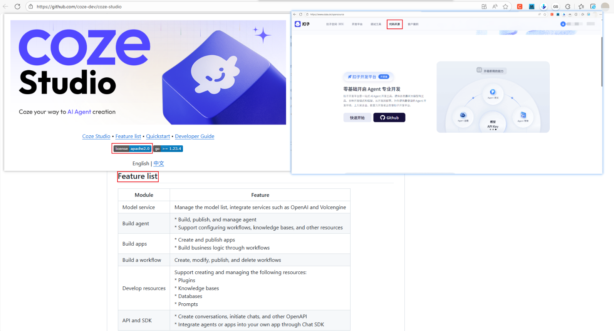Open the Quickstart link
614x331 pixels.
pyautogui.click(x=158, y=136)
